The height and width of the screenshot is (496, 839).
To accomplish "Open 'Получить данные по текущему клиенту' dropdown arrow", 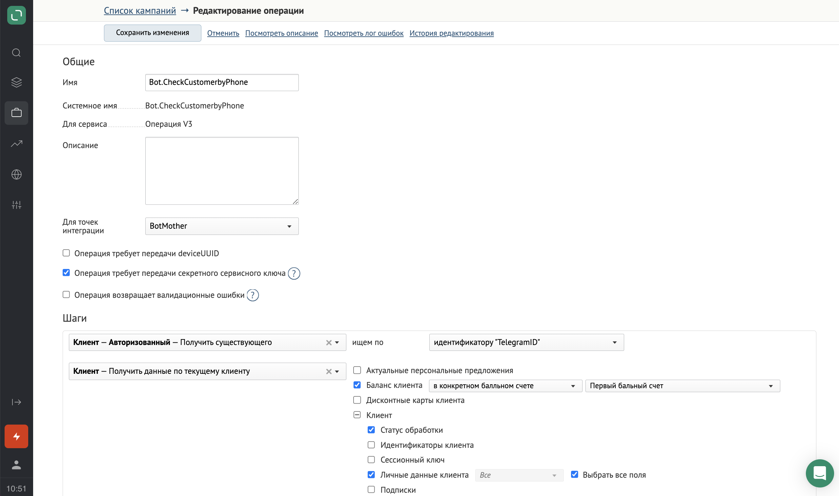I will pyautogui.click(x=337, y=372).
